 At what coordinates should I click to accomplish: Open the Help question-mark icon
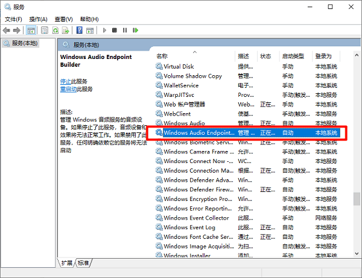[80, 30]
